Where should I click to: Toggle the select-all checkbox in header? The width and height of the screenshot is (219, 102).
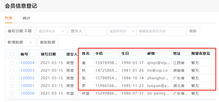point(12,54)
